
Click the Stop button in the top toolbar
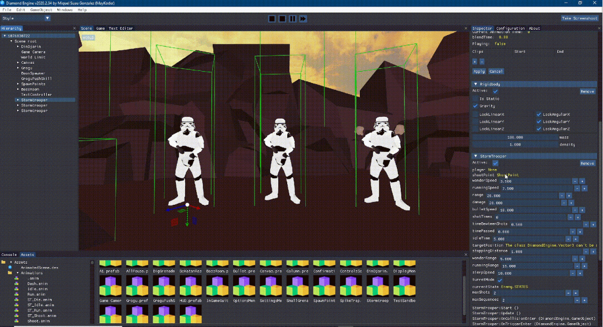point(282,19)
